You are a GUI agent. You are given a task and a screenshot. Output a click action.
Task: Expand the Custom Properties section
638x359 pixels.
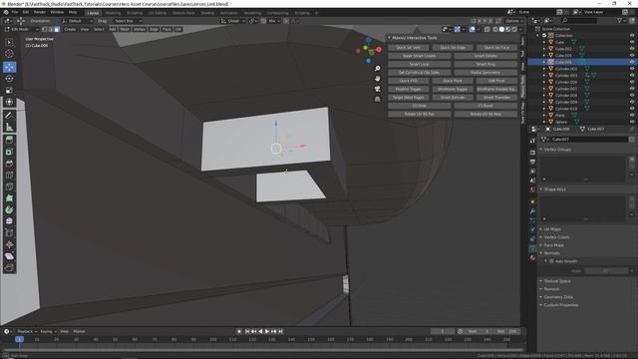pyautogui.click(x=560, y=305)
